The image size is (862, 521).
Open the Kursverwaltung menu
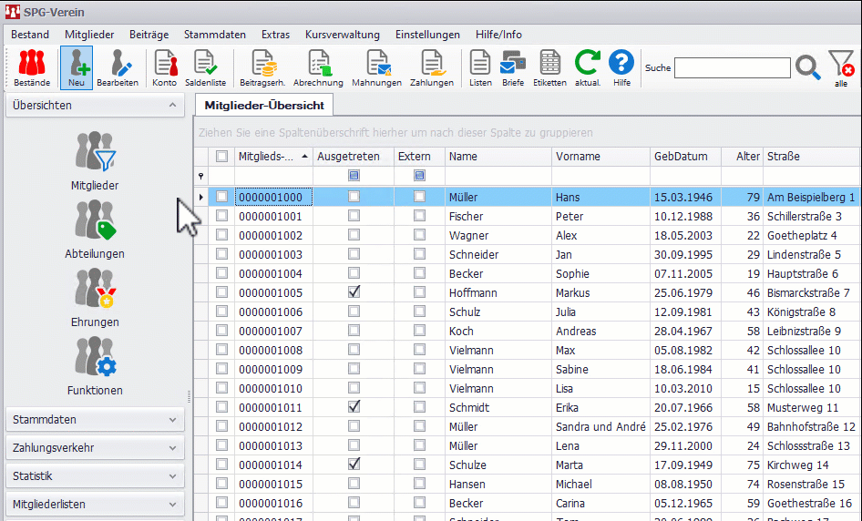(x=342, y=35)
